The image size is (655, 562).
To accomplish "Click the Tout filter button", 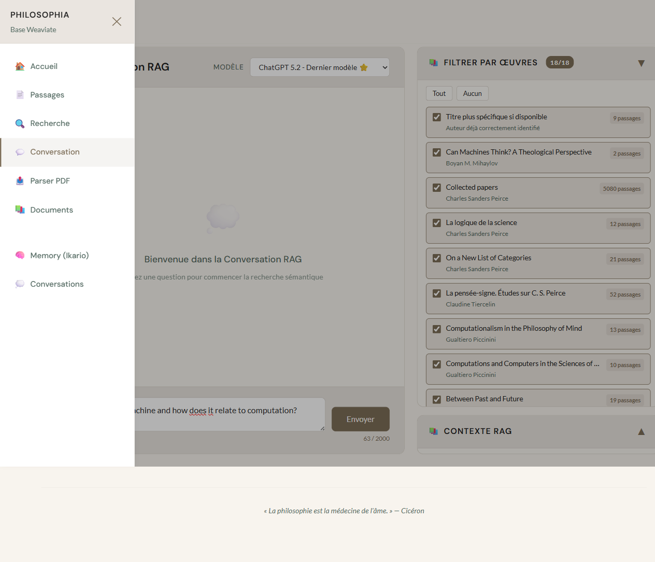I will pos(439,93).
